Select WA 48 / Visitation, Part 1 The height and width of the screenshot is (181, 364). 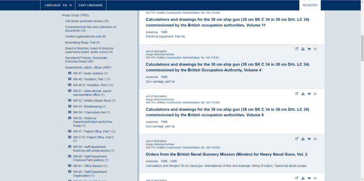coord(92,79)
